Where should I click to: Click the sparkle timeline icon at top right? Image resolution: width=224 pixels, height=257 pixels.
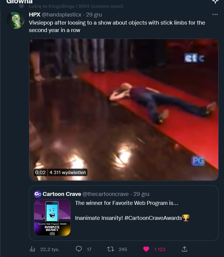pos(215,1)
